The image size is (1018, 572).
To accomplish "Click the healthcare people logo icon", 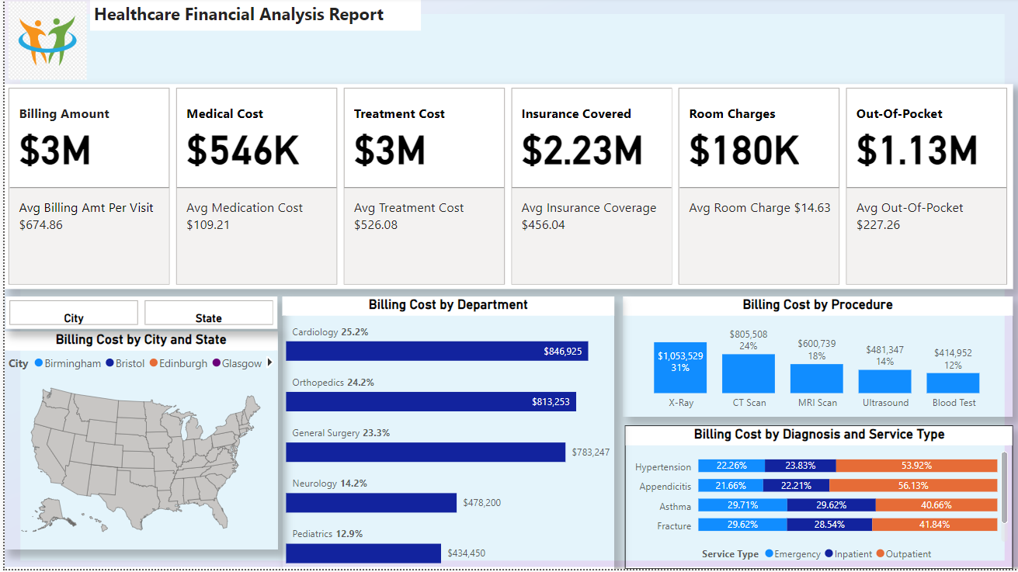I will pos(47,40).
